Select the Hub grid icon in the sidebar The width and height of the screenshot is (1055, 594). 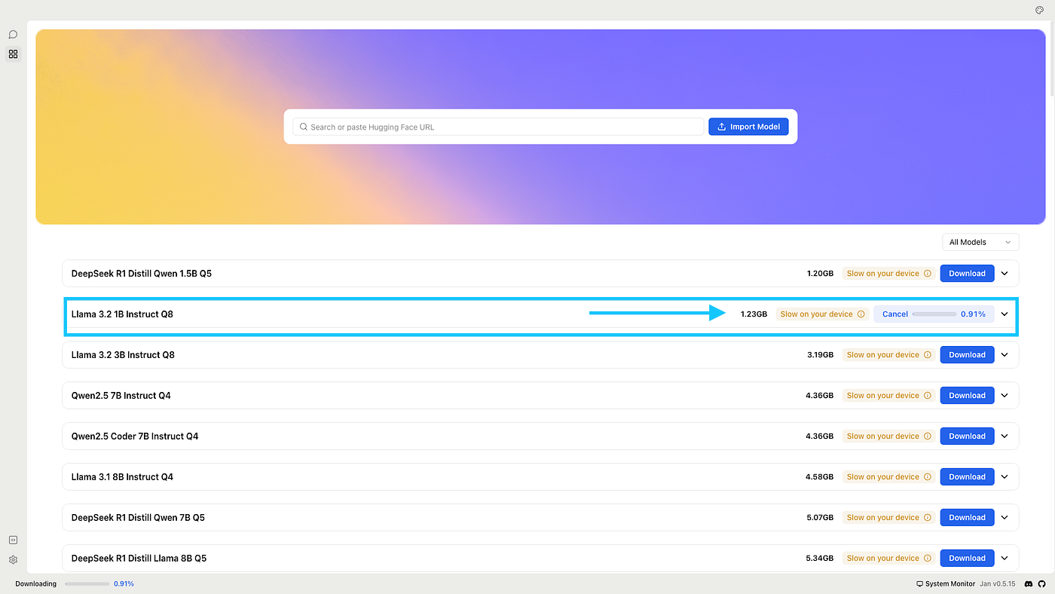(x=13, y=54)
